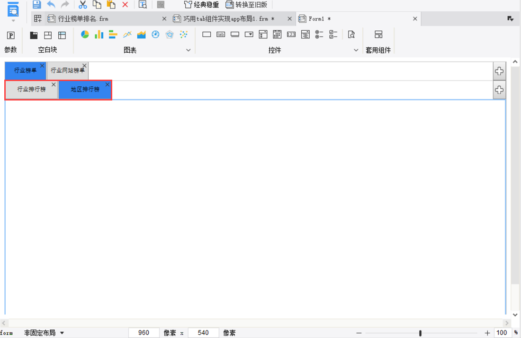Open dropdown under the preview icon
Screen dimensions: 521x338
click(x=13, y=21)
